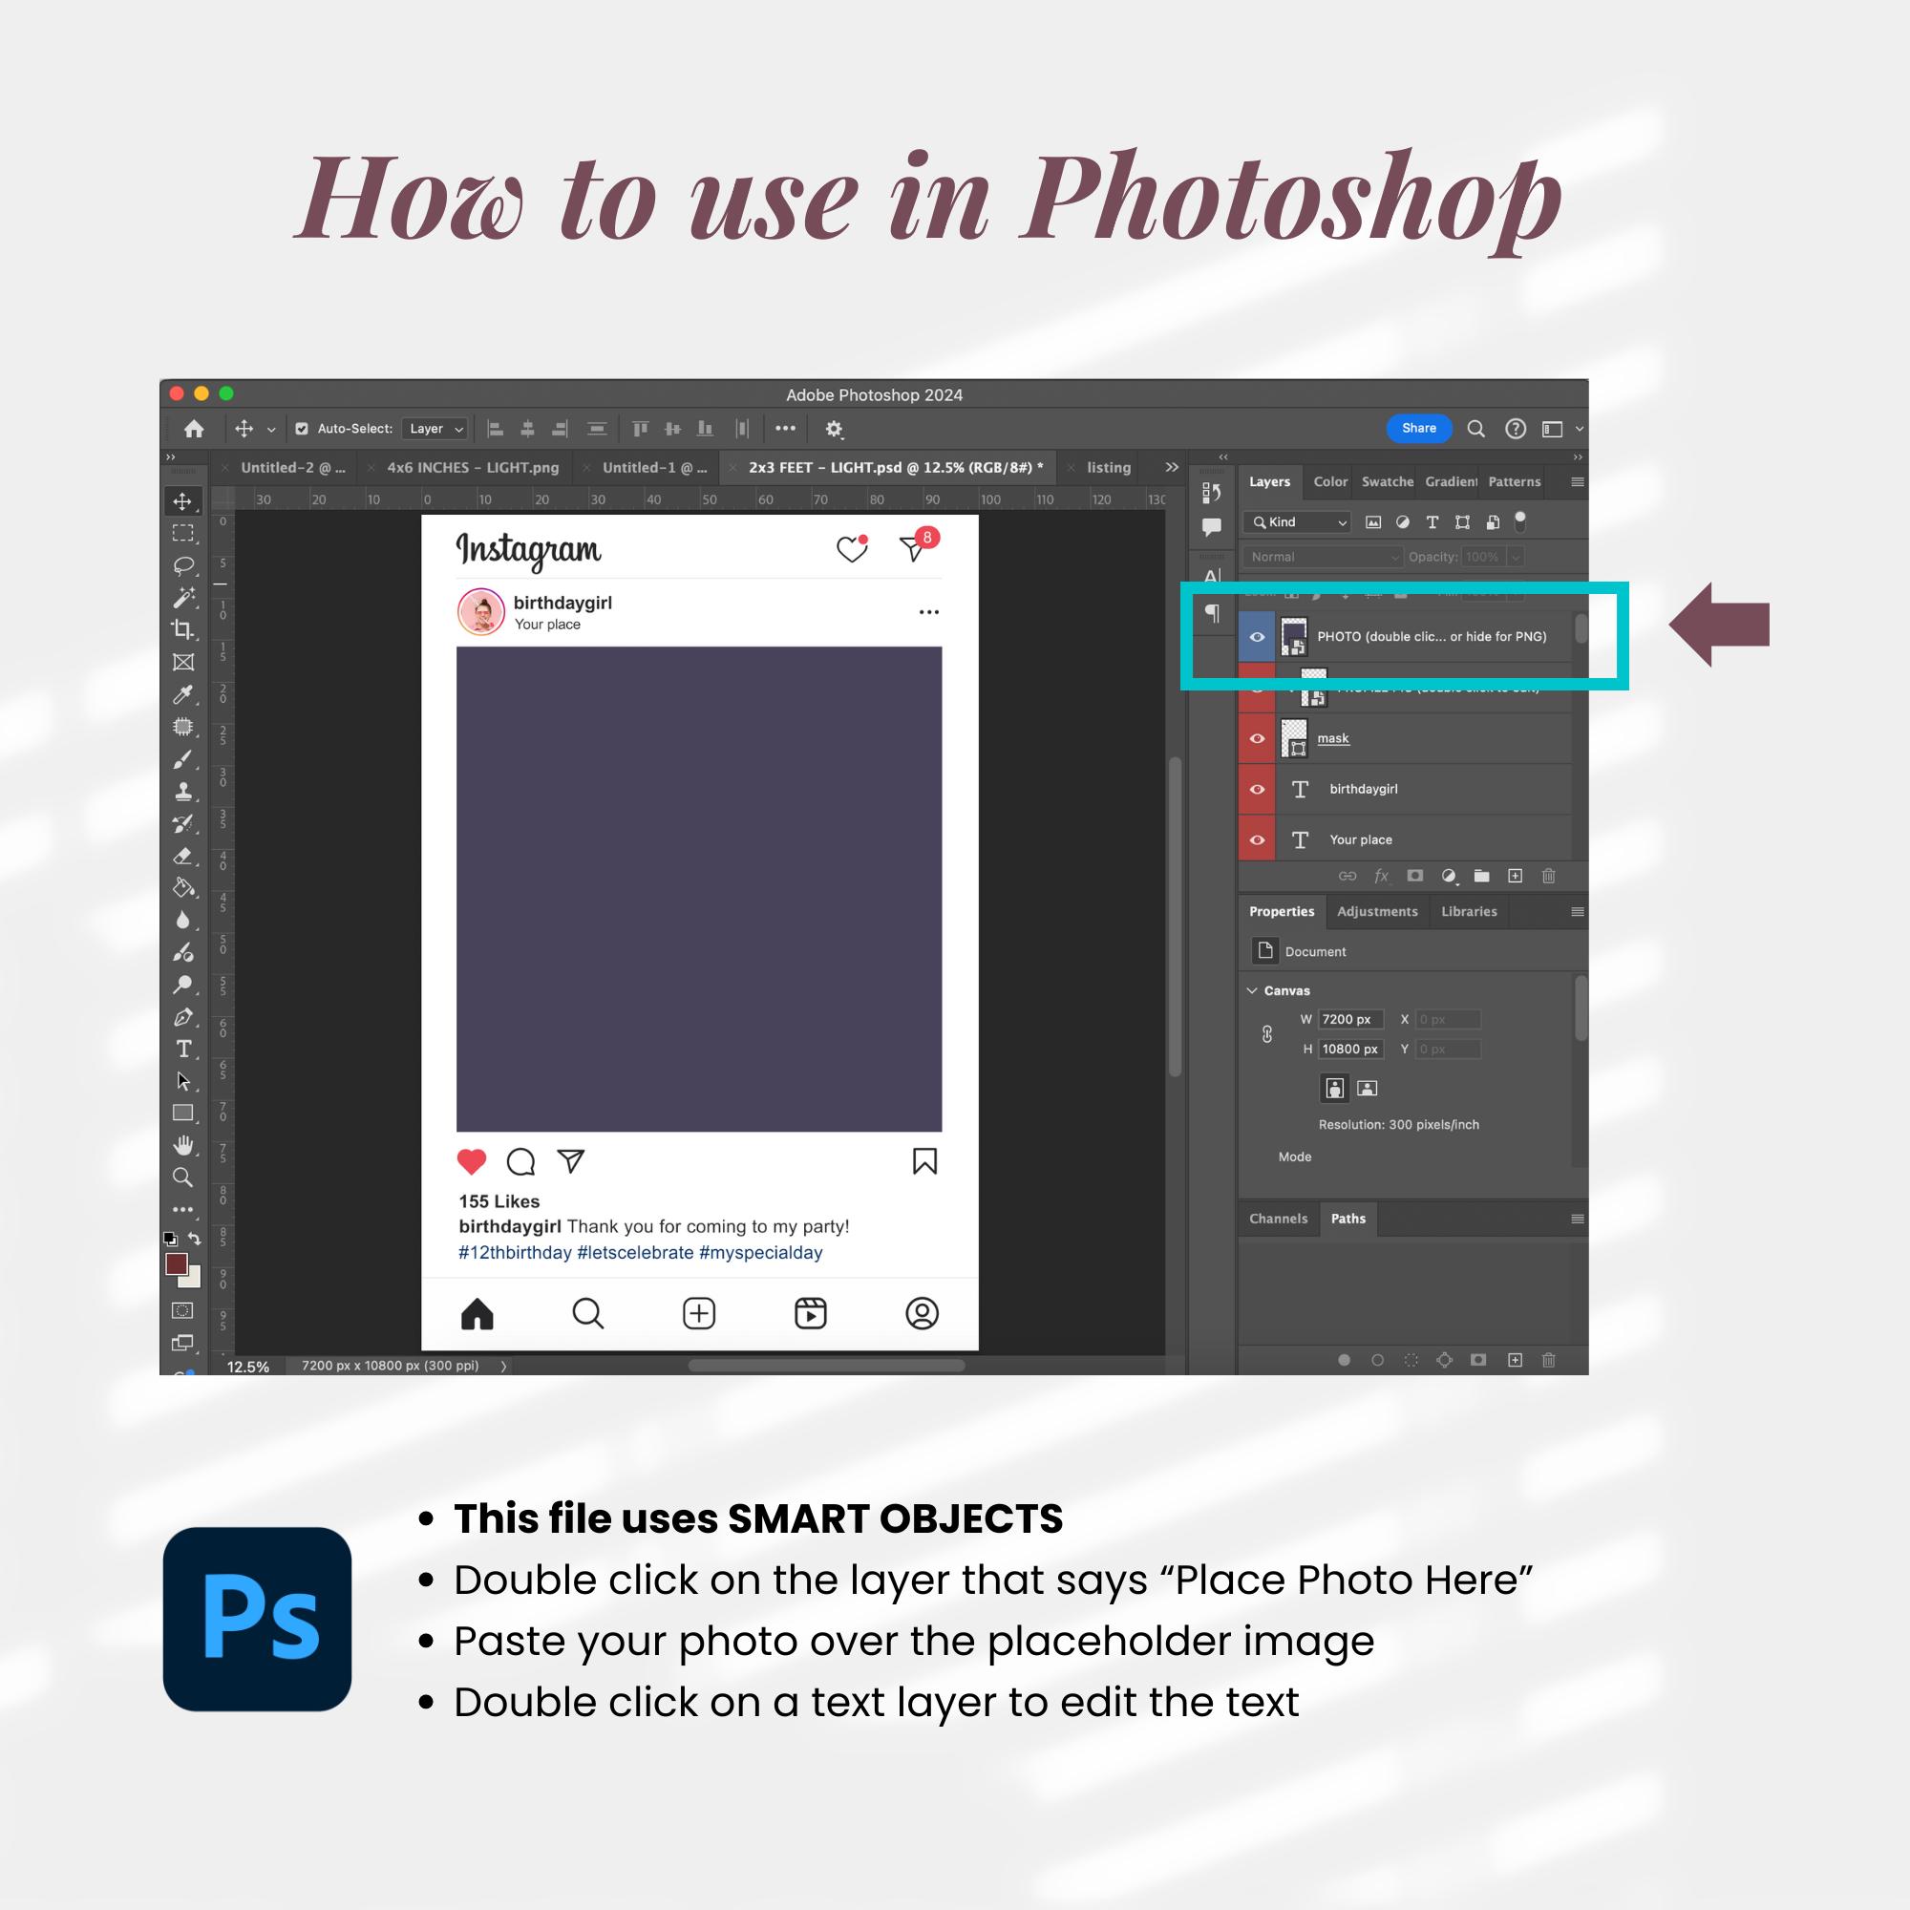The width and height of the screenshot is (1910, 1910).
Task: Select the Zoom tool
Action: pyautogui.click(x=184, y=1178)
